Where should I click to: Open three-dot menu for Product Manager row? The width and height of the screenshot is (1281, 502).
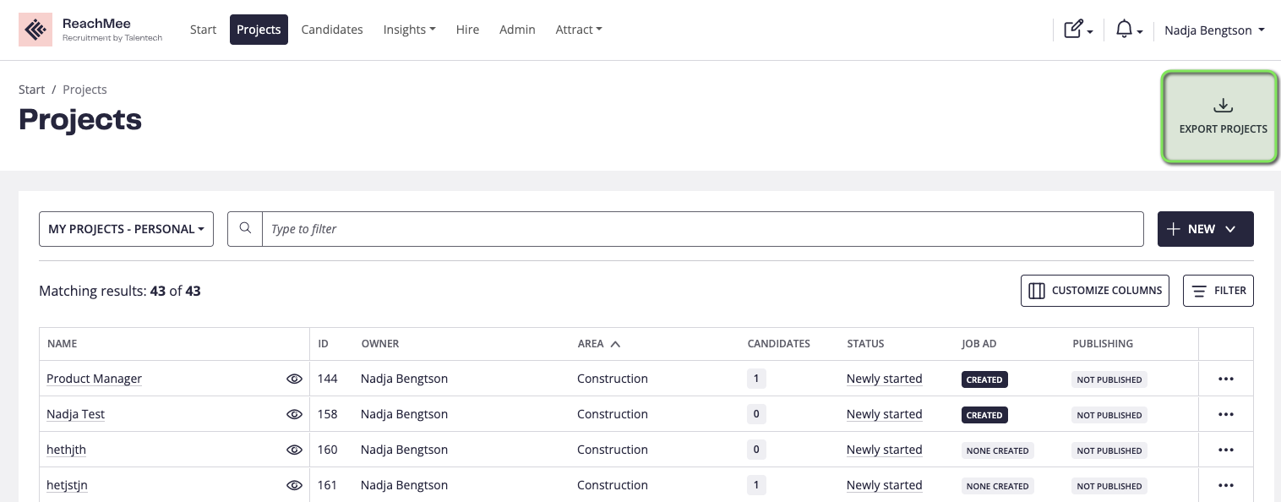[1225, 379]
